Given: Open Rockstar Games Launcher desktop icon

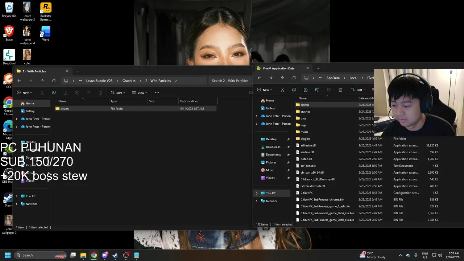Looking at the screenshot, I should pos(46,12).
